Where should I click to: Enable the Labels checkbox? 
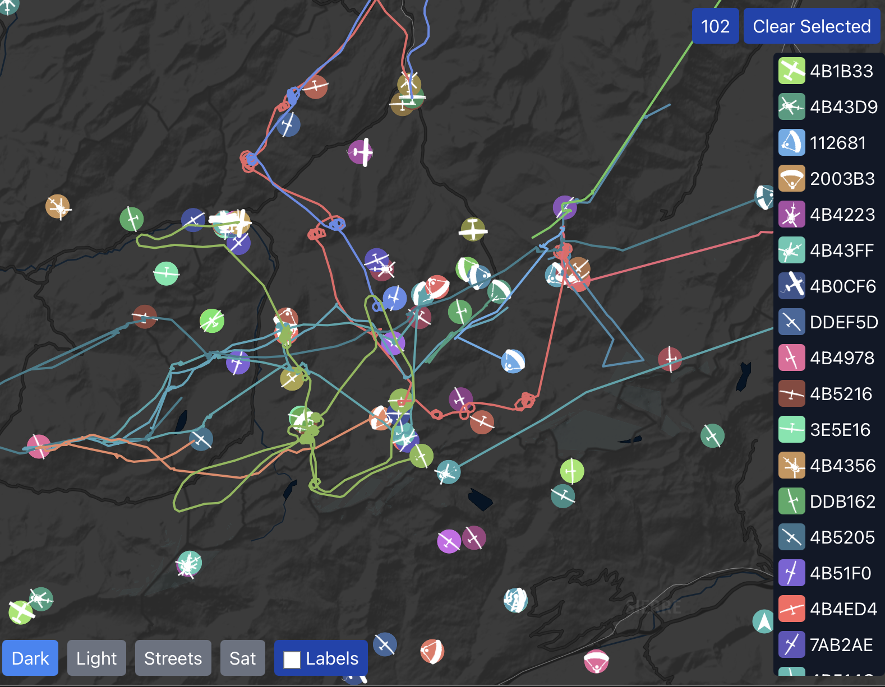click(292, 660)
